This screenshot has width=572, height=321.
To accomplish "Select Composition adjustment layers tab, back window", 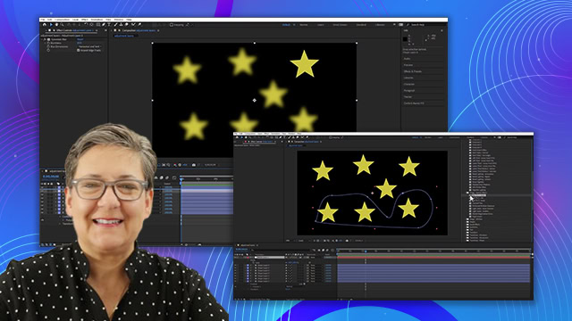I will [x=139, y=30].
